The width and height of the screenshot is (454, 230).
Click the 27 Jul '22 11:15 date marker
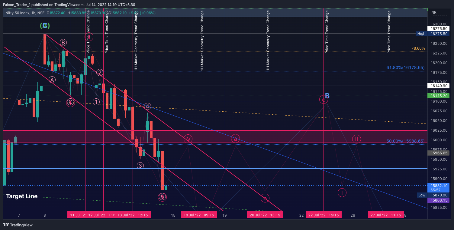tap(386, 215)
